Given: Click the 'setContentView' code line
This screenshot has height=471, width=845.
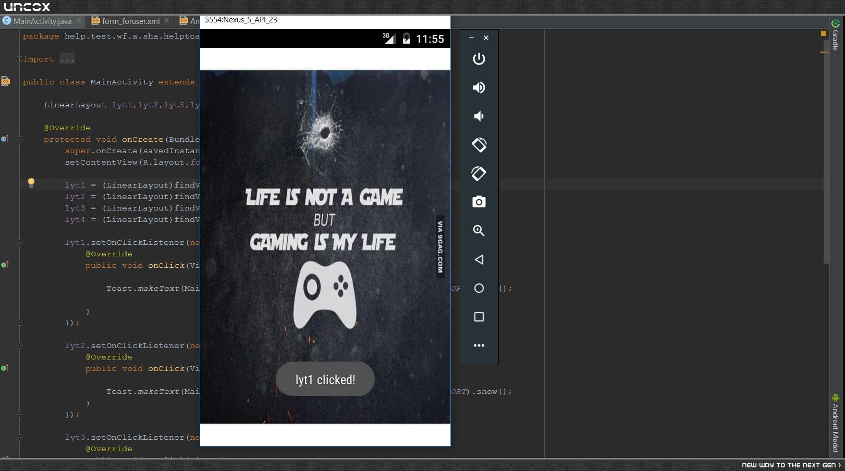Looking at the screenshot, I should tap(132, 162).
